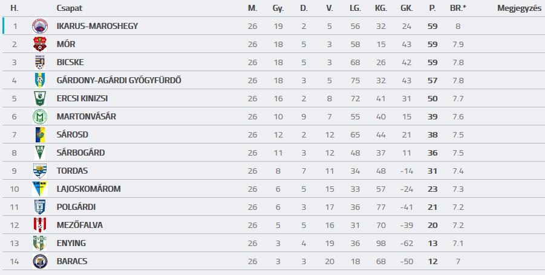Open the SÁRBOGÁRD team link
Image resolution: width=545 pixels, height=275 pixels.
[x=80, y=153]
